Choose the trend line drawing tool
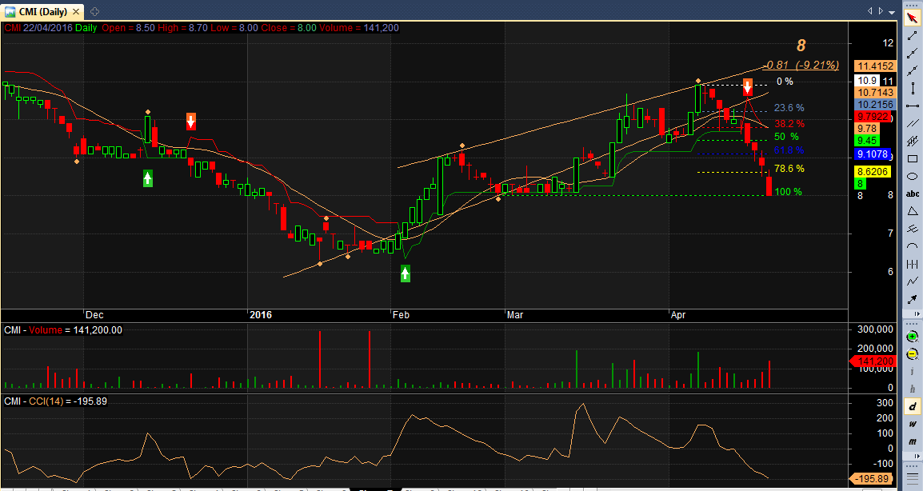 click(x=913, y=35)
